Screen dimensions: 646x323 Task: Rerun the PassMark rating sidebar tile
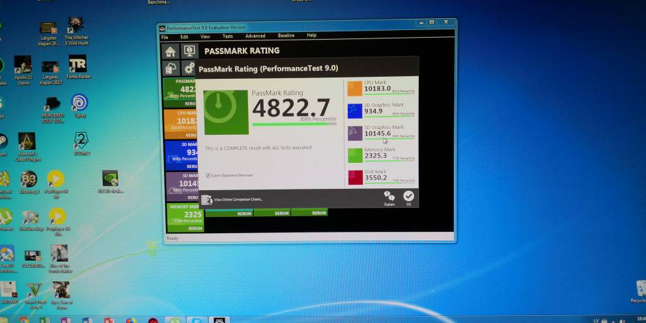191,104
